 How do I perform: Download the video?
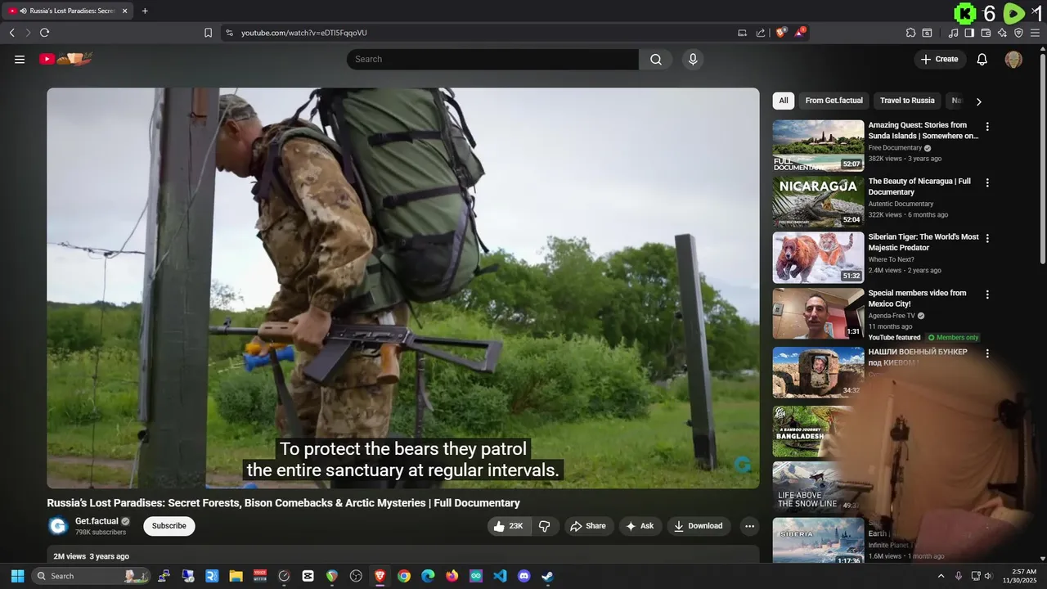pos(699,526)
